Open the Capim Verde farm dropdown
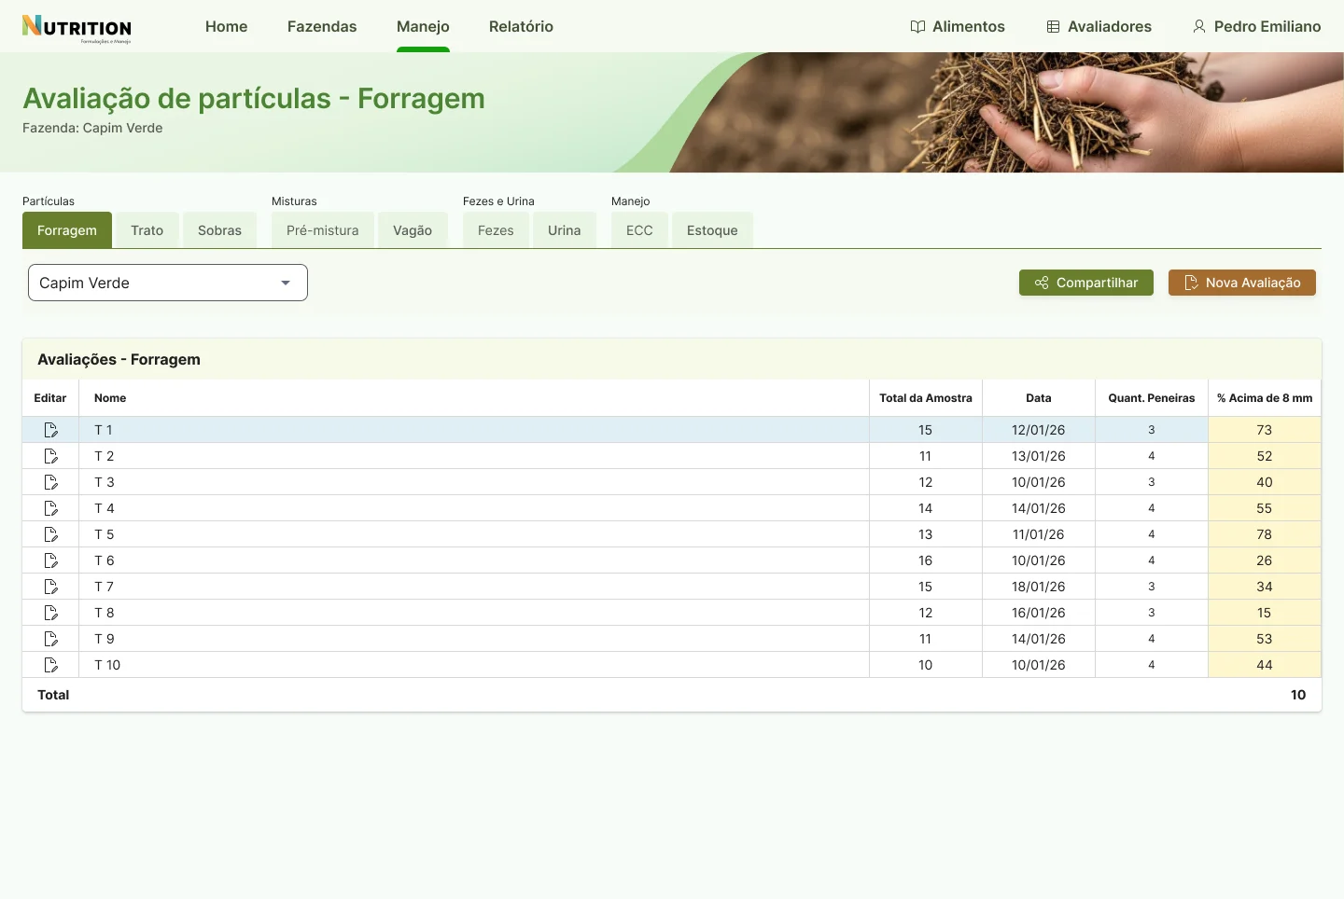This screenshot has height=899, width=1344. point(168,283)
